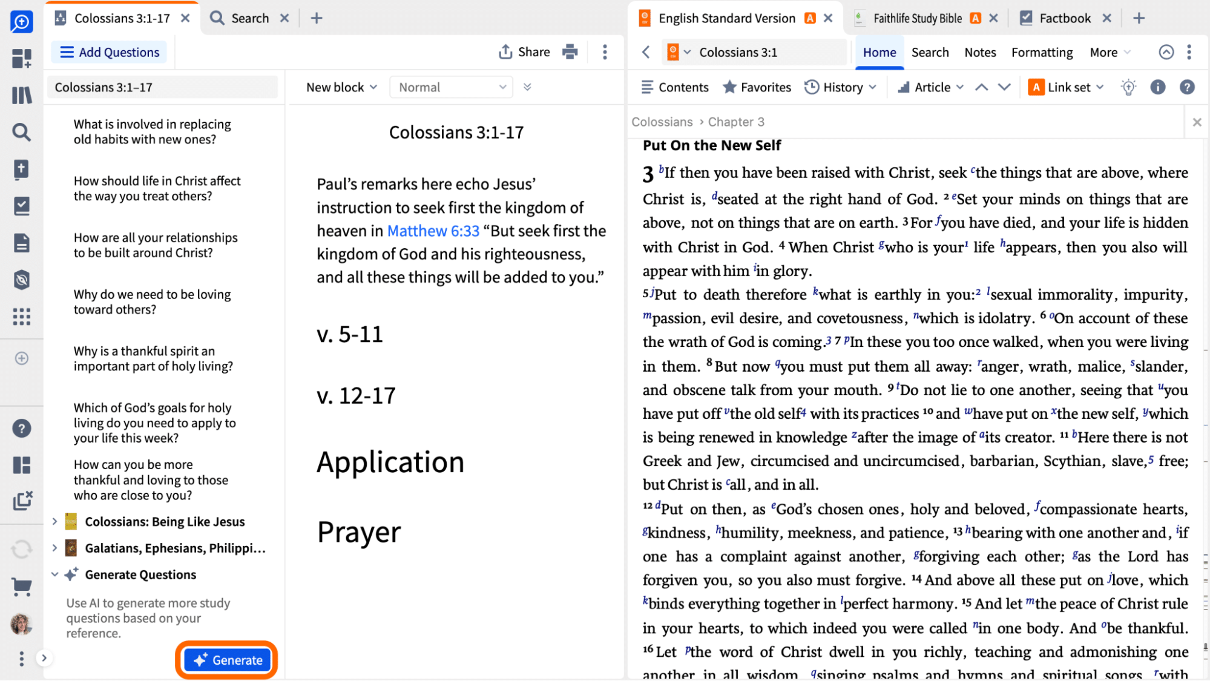
Task: Open the Help question mark in the sidebar
Action: 21,429
